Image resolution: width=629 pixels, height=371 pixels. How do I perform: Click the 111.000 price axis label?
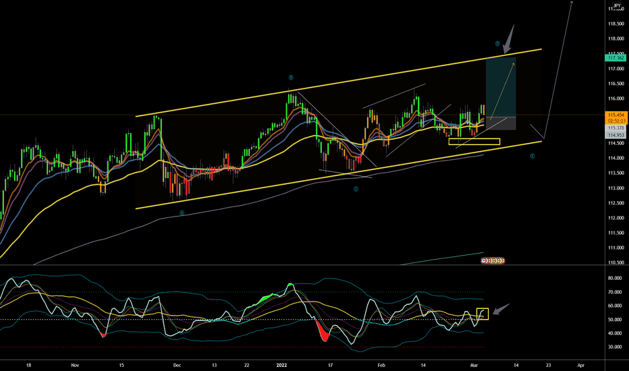point(616,248)
